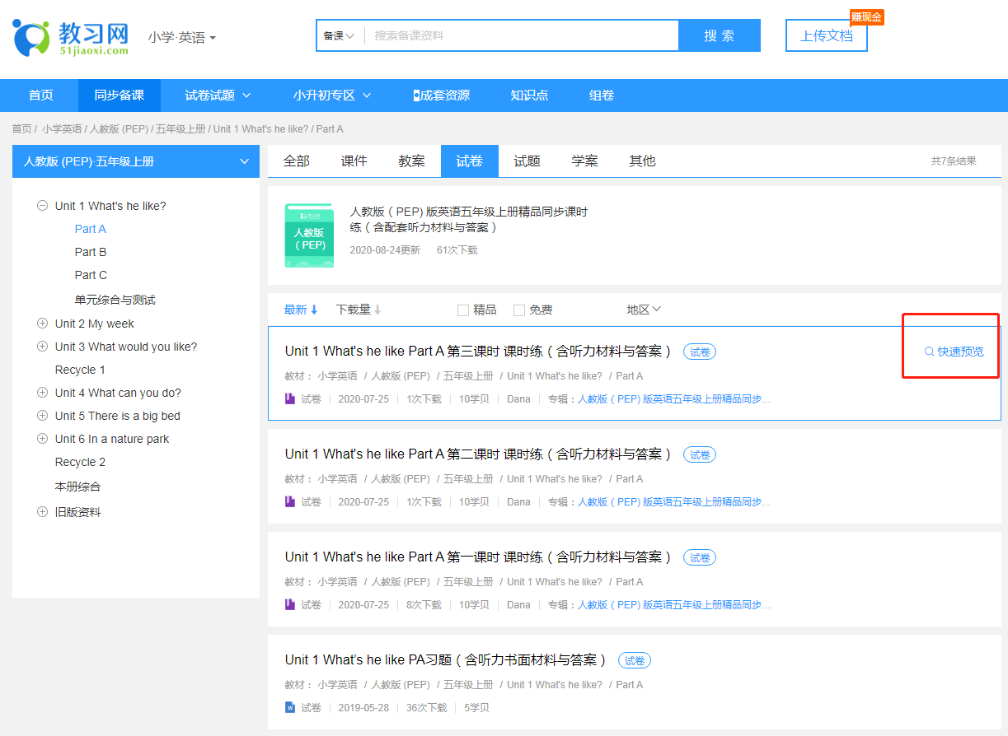Switch to the 试题 tab
The height and width of the screenshot is (736, 1008).
pyautogui.click(x=527, y=161)
